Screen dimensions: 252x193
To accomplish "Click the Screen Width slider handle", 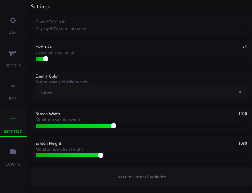I will (113, 126).
